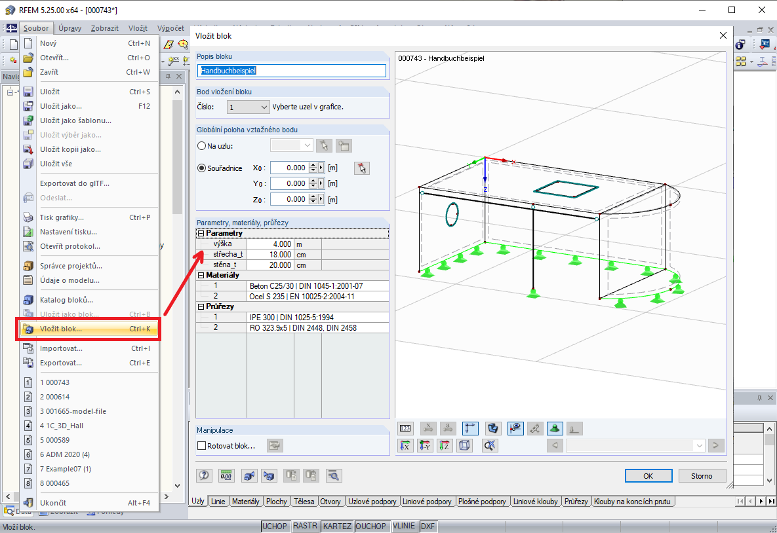Confirm the dialog with OK
777x533 pixels.
(648, 475)
